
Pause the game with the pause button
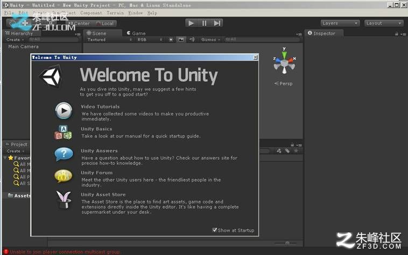tap(204, 23)
